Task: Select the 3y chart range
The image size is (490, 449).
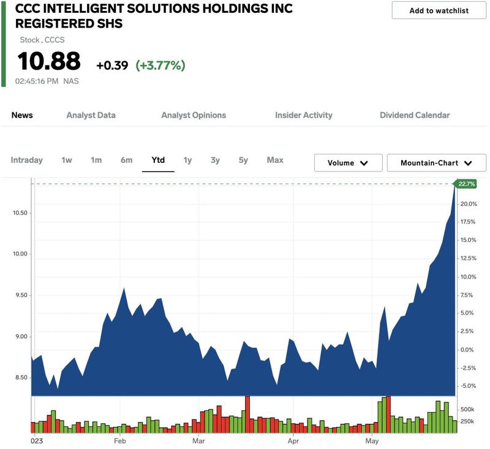Action: tap(215, 160)
